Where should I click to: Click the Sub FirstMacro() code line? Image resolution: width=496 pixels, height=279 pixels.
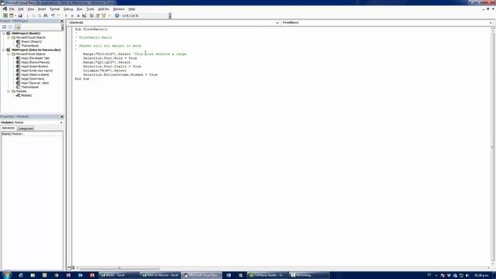pyautogui.click(x=91, y=29)
